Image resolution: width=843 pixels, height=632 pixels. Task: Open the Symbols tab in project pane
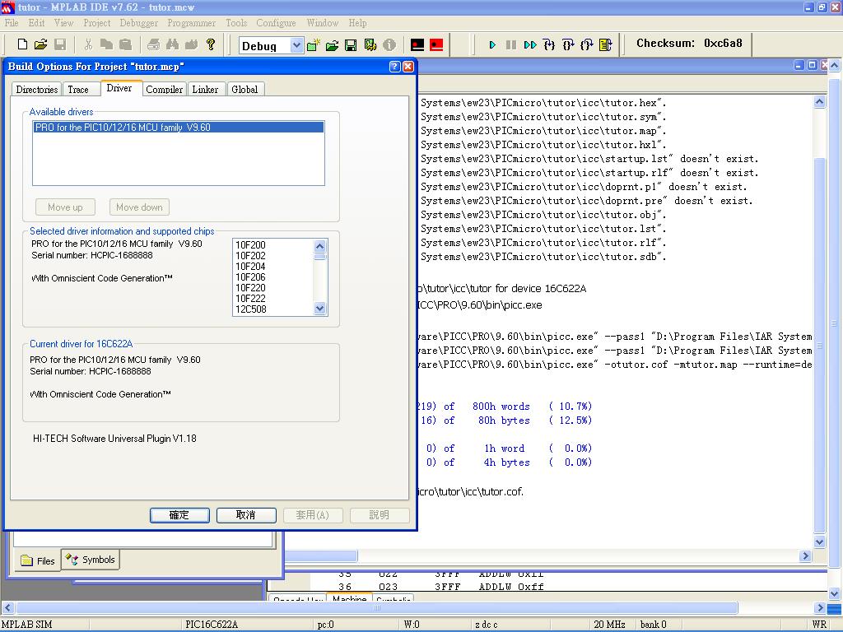[91, 560]
